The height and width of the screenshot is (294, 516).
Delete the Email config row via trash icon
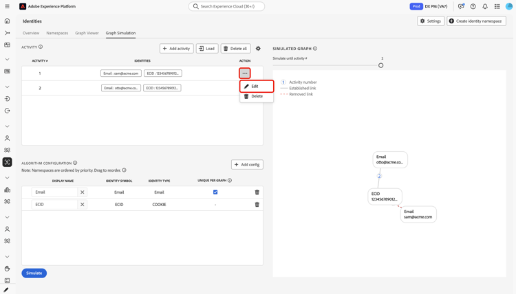click(x=257, y=192)
